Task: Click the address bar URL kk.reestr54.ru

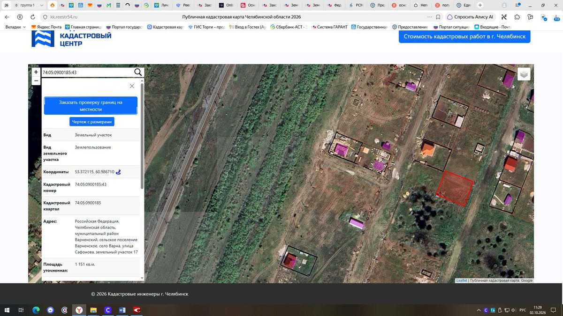Action: (x=63, y=17)
